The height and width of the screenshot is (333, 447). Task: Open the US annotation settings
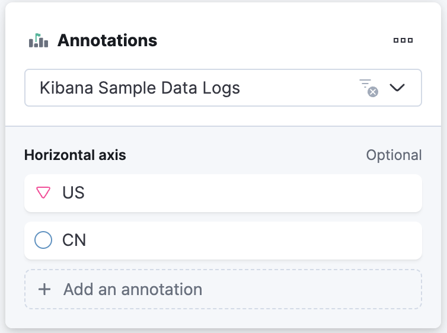pos(223,193)
